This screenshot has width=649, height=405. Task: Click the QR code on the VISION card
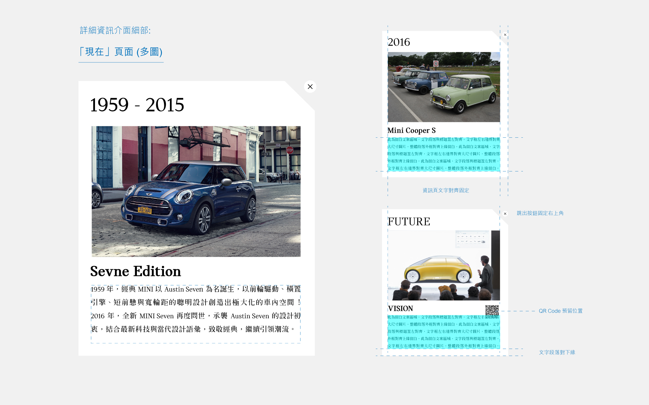tap(492, 310)
